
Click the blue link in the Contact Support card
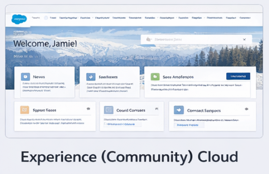click(187, 125)
